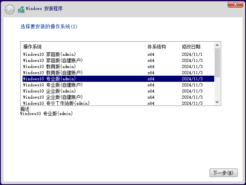246x185 pixels.
Task: Click the 操作系统 column header
Action: tap(84, 47)
